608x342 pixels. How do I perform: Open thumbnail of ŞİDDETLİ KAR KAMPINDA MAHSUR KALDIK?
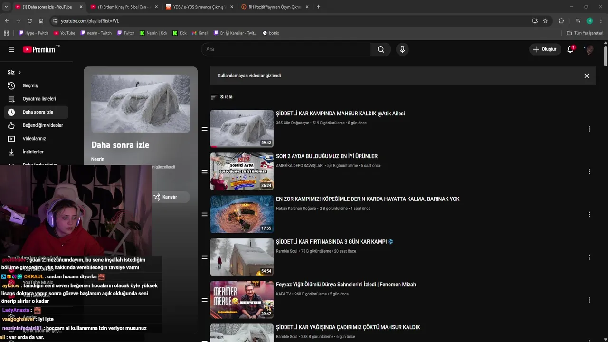(242, 129)
